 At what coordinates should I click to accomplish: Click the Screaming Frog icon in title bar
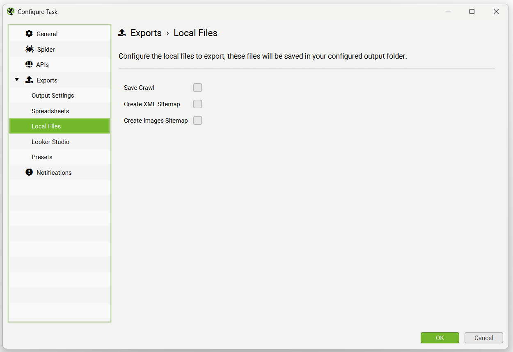[10, 11]
